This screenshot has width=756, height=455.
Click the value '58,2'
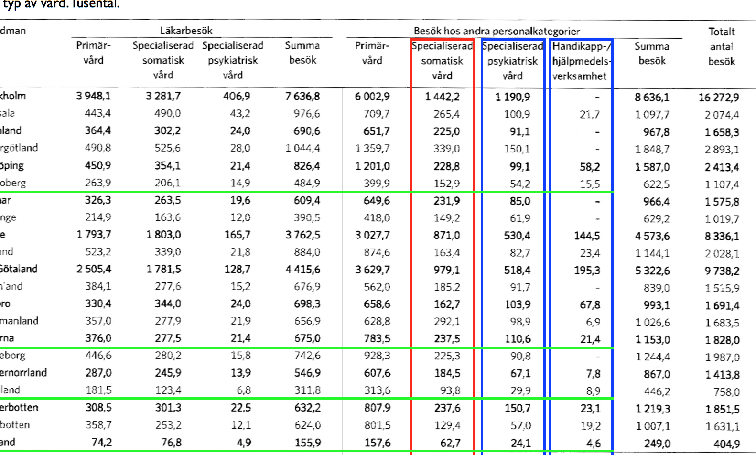pos(590,167)
